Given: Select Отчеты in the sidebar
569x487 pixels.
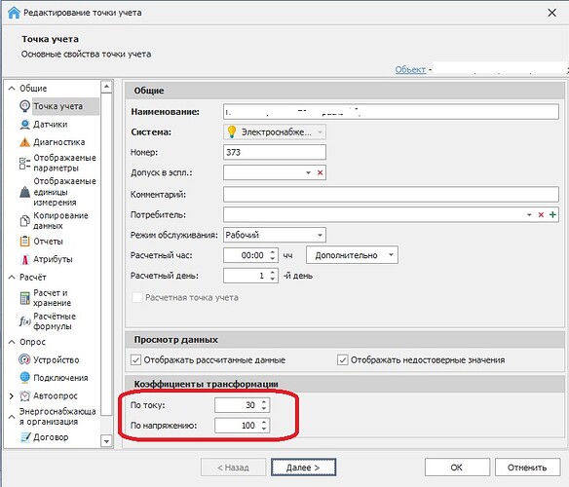Looking at the screenshot, I should pyautogui.click(x=49, y=242).
